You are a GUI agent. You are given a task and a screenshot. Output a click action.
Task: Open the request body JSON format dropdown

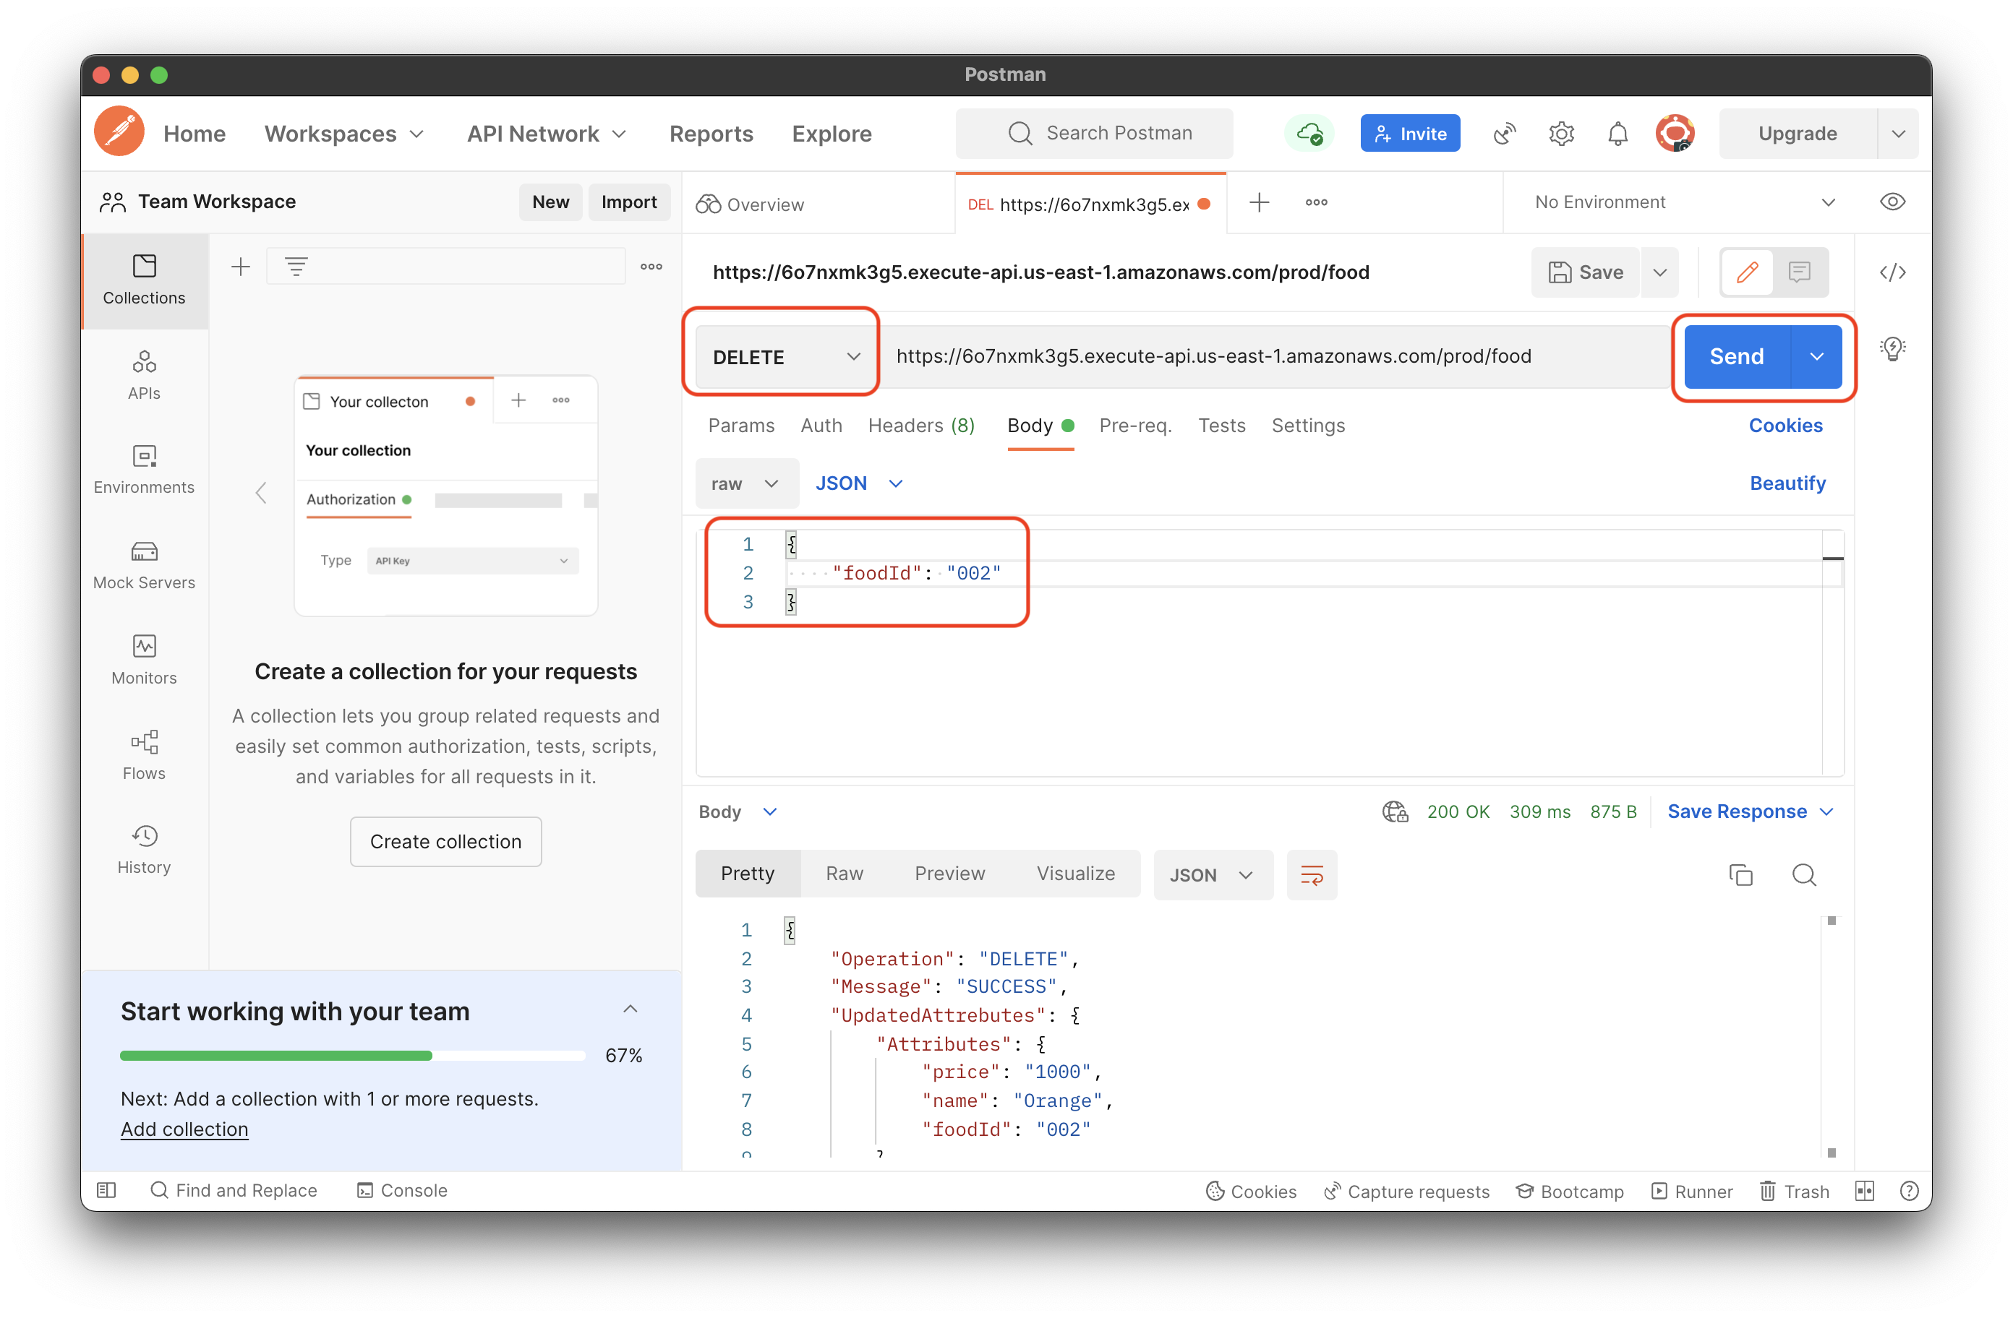[858, 483]
